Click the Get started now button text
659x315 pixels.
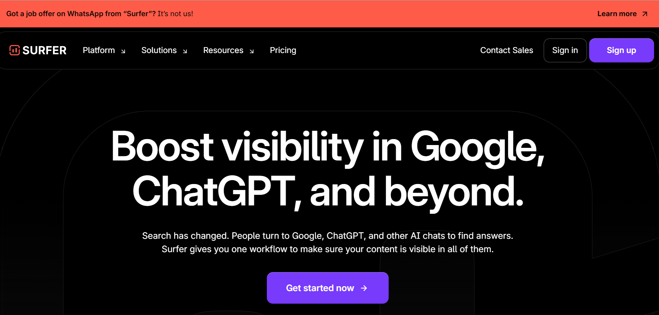[x=320, y=288]
